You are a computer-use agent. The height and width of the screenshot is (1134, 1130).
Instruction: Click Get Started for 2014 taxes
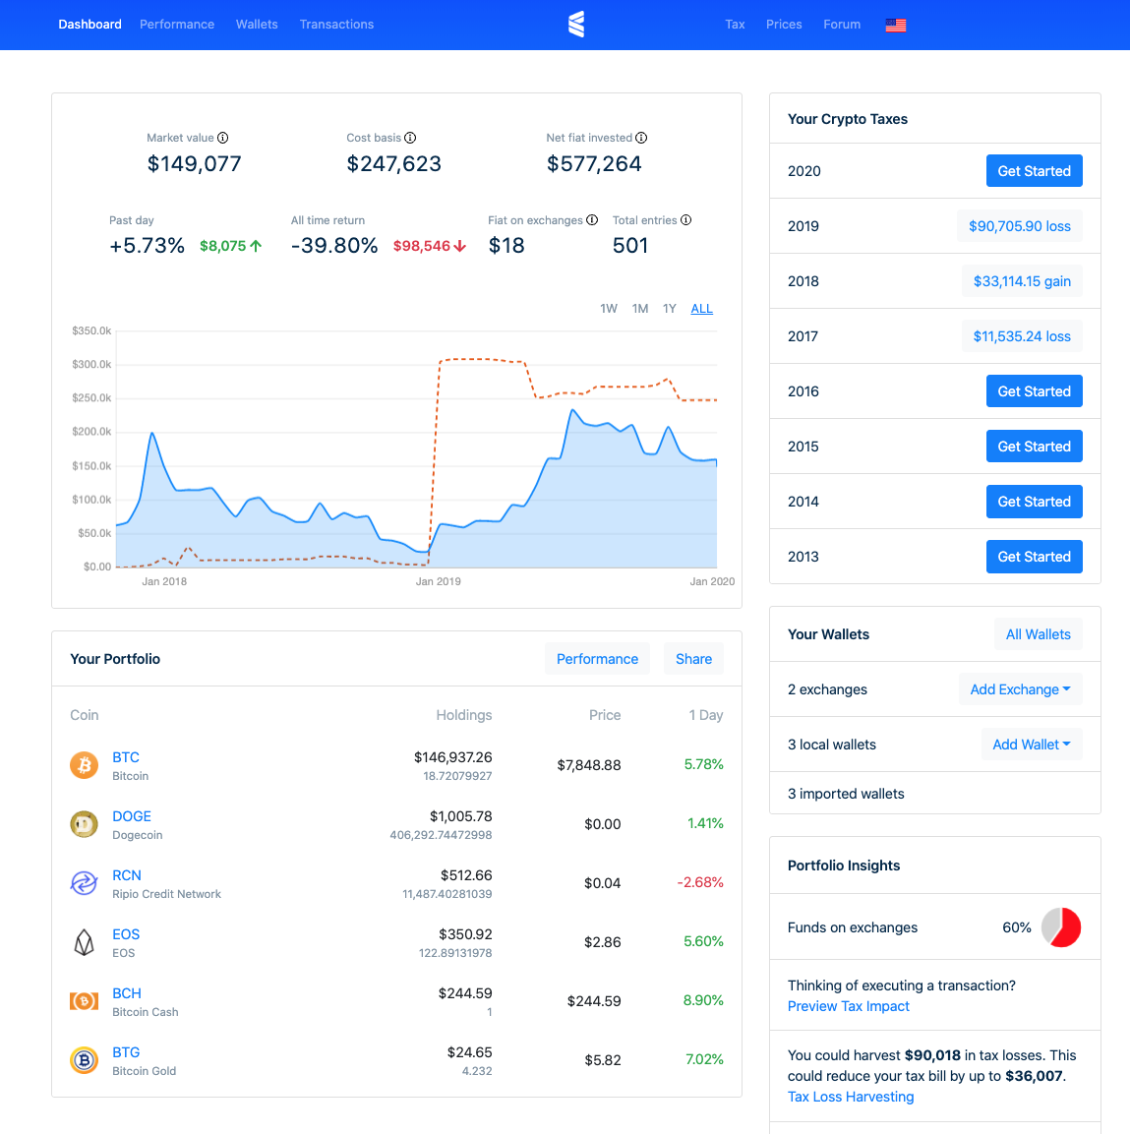coord(1034,502)
